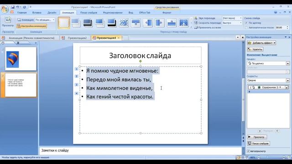Click the Автоматически после time stepper

[287, 27]
